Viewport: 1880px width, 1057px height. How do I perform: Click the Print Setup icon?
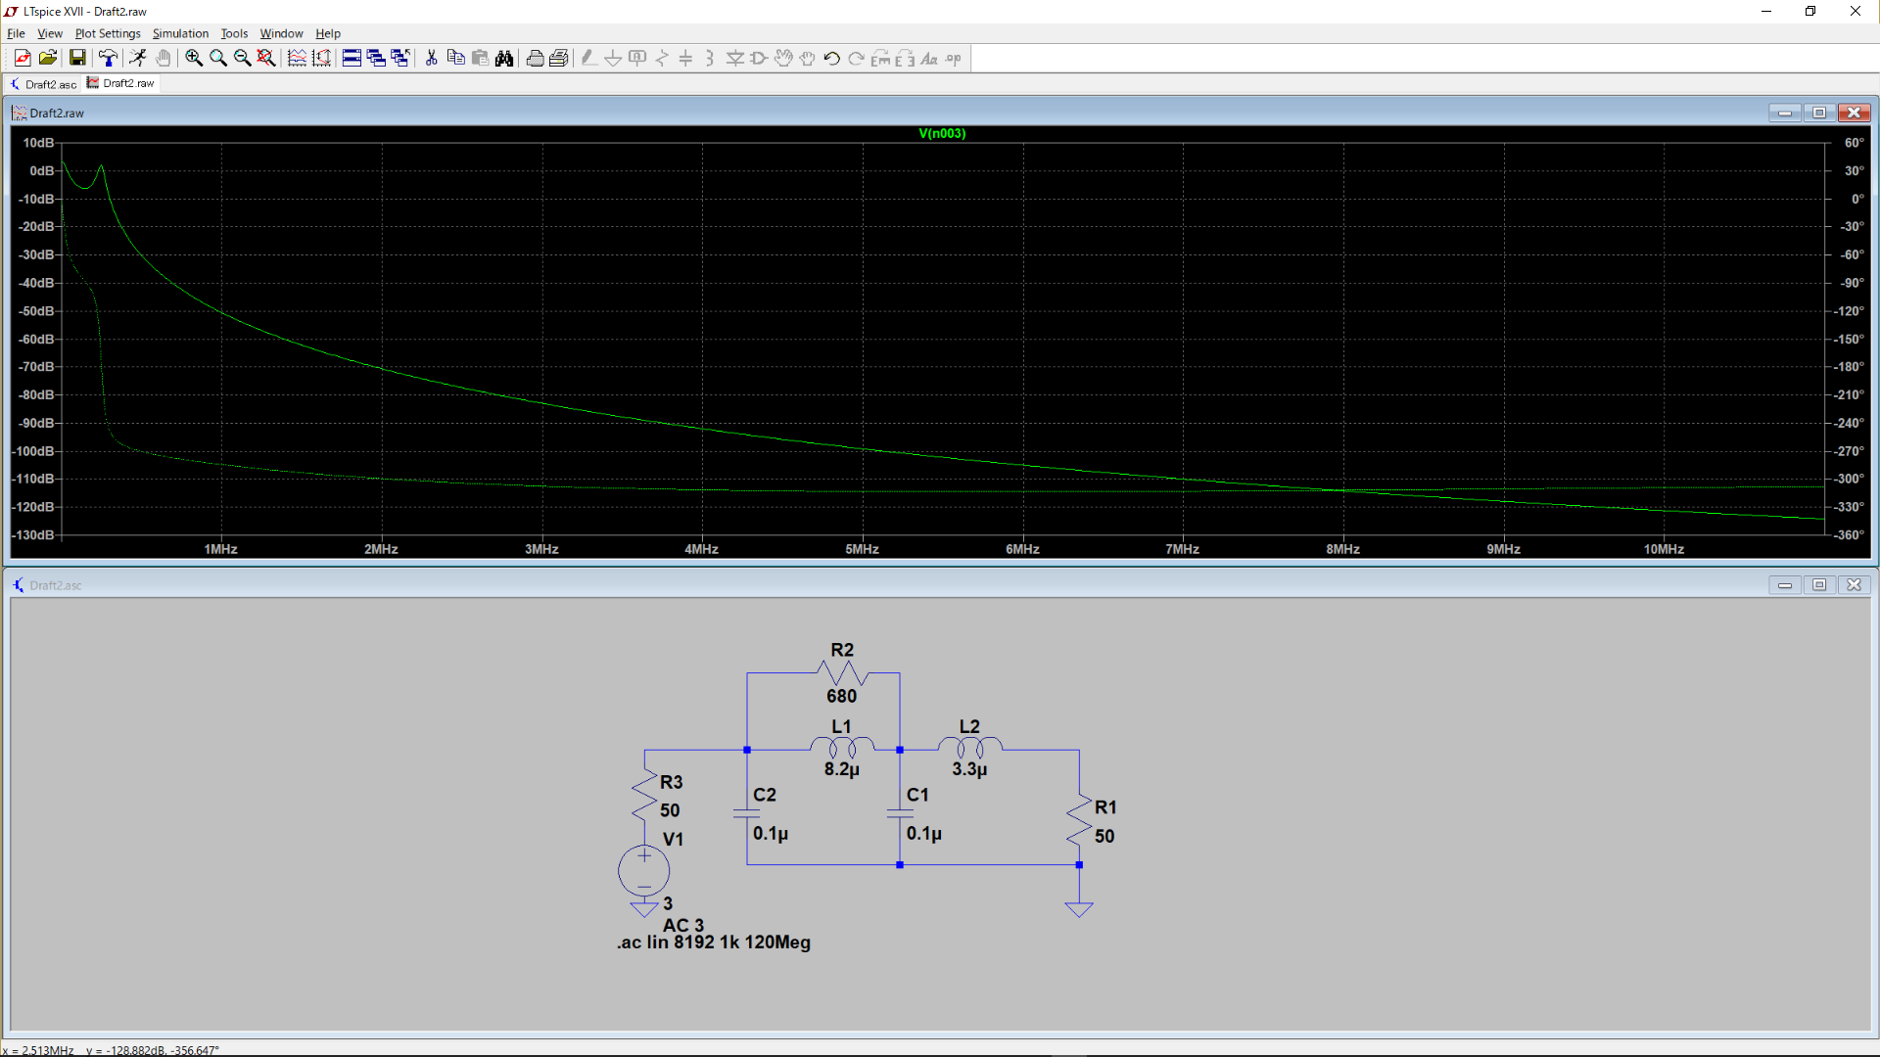(559, 59)
